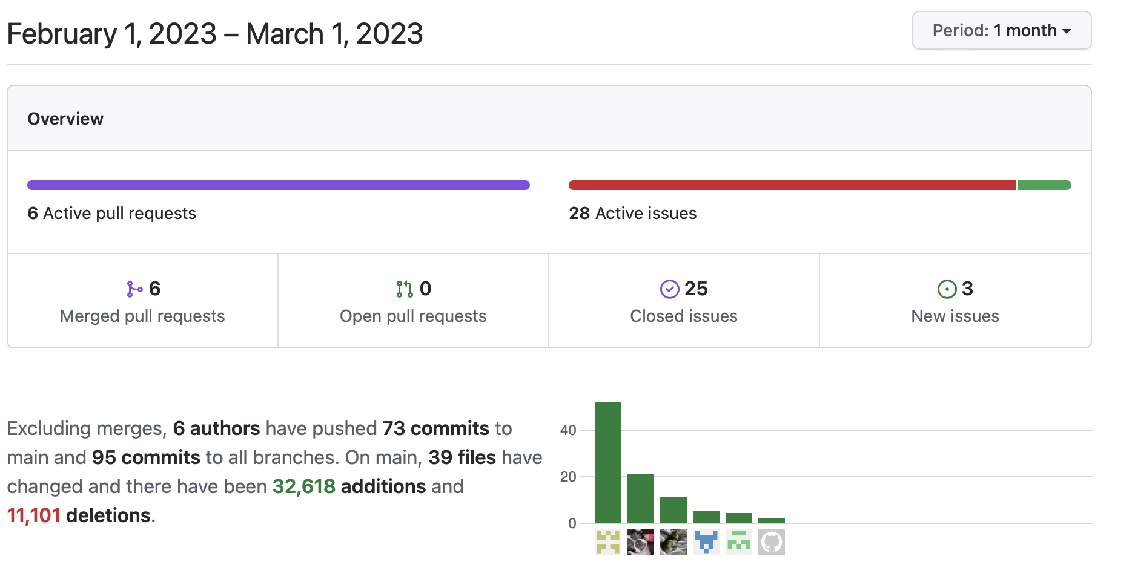Click the Period dropdown chevron arrow
1135x582 pixels.
click(1068, 31)
